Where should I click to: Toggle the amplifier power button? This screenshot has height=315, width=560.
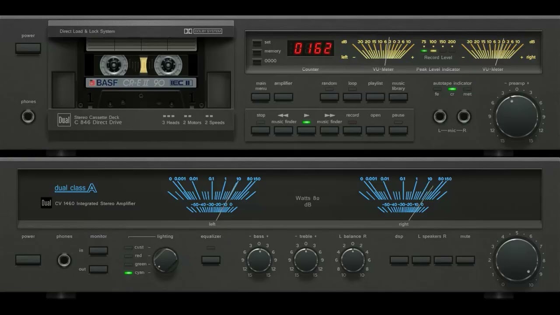[28, 260]
